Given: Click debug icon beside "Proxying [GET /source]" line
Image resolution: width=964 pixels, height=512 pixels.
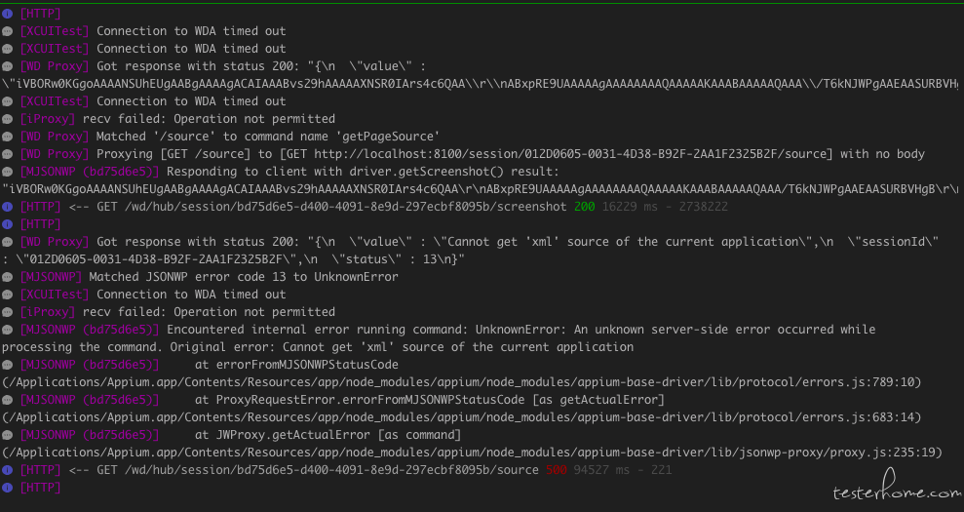Looking at the screenshot, I should (8, 154).
